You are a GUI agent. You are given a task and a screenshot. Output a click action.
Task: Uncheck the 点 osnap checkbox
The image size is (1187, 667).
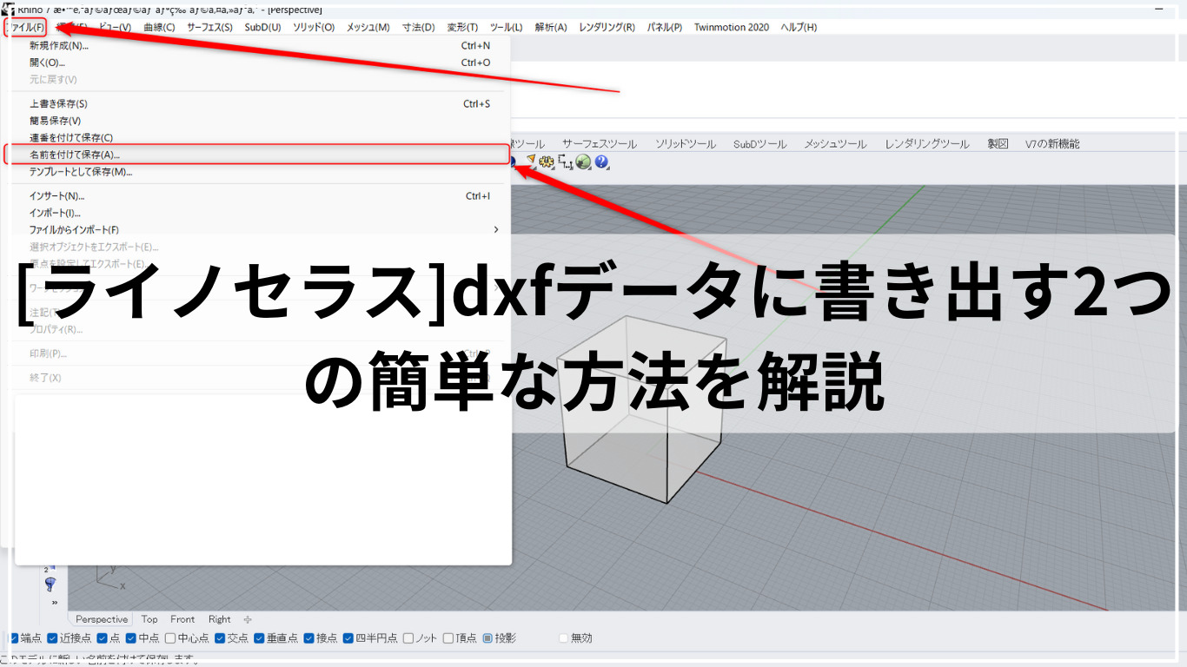tap(103, 638)
